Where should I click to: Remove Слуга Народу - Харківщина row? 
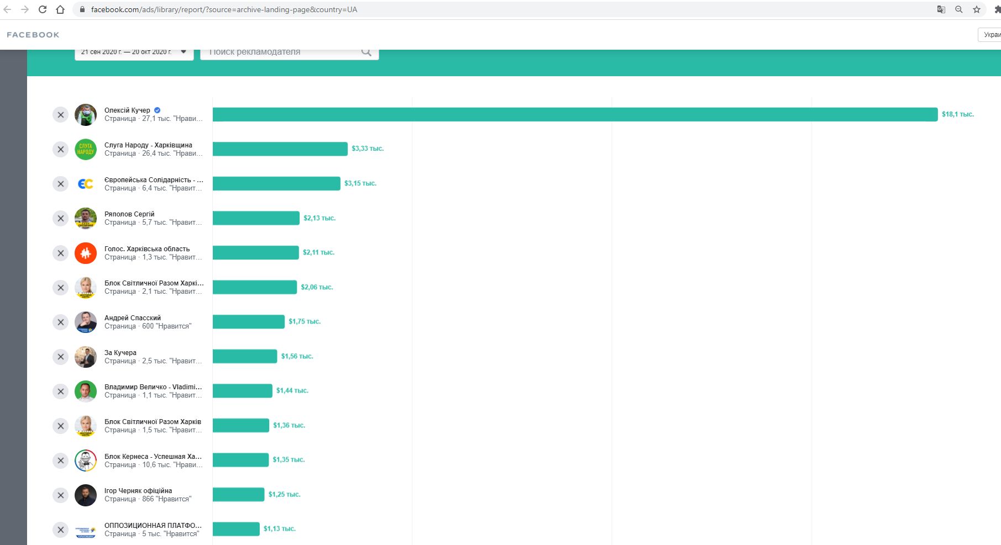tap(61, 150)
